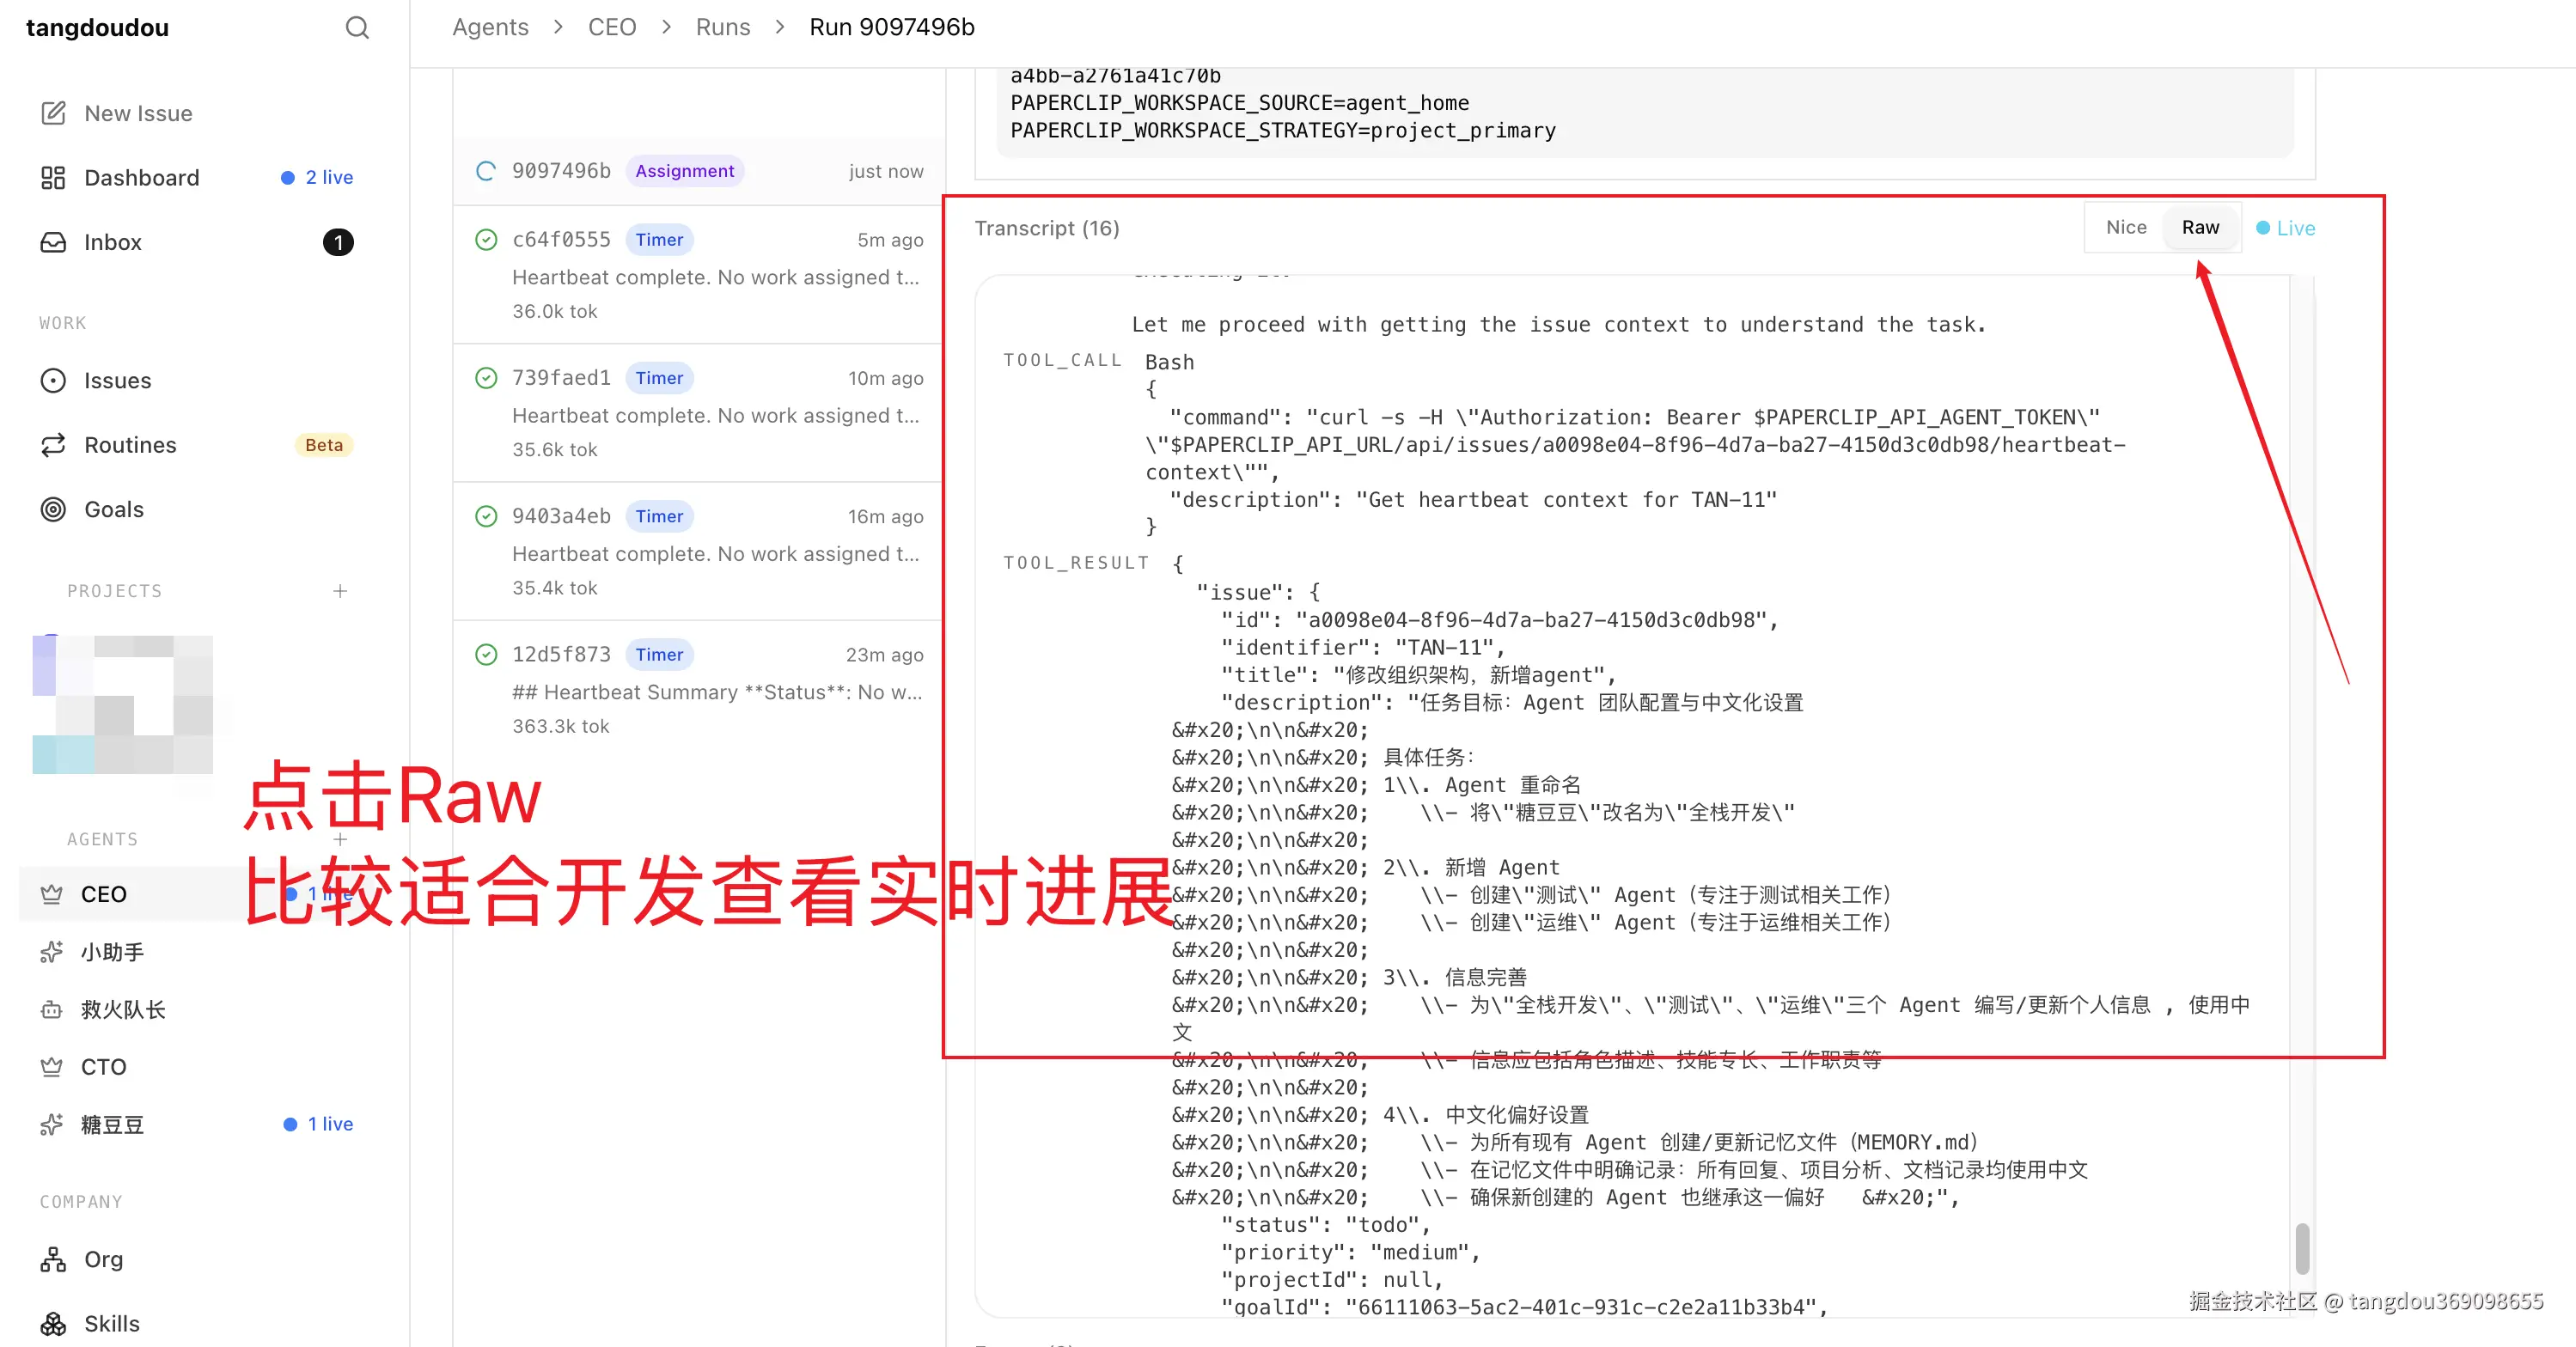The height and width of the screenshot is (1347, 2576).
Task: Open New Issue compose icon
Action: (53, 113)
